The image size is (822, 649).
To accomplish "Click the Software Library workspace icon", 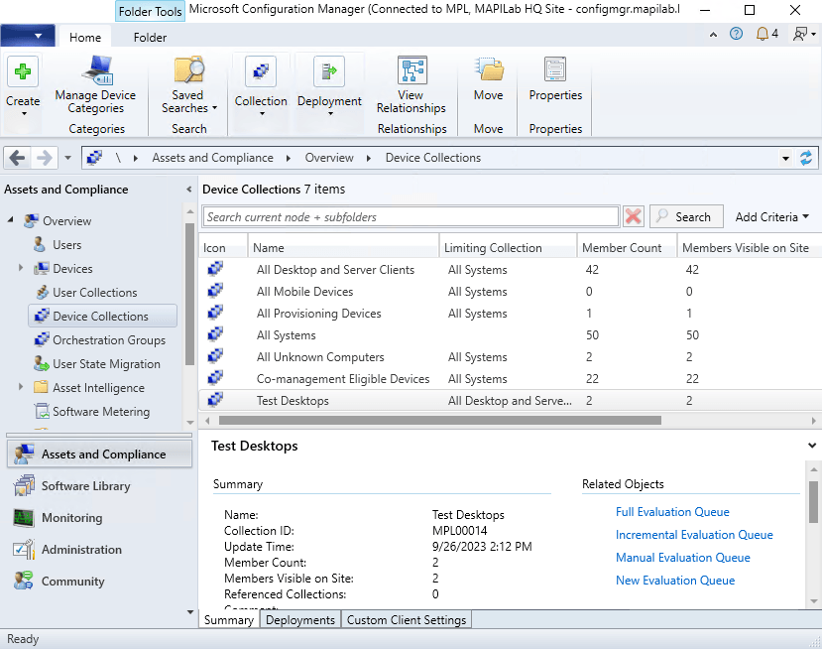I will [24, 486].
